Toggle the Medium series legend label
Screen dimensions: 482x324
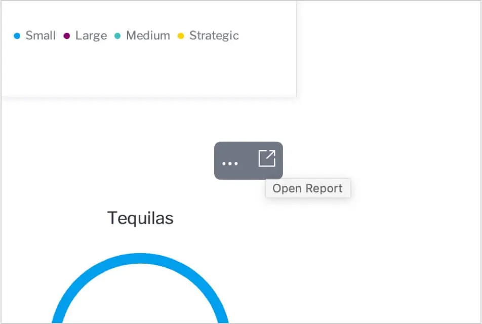(x=148, y=36)
